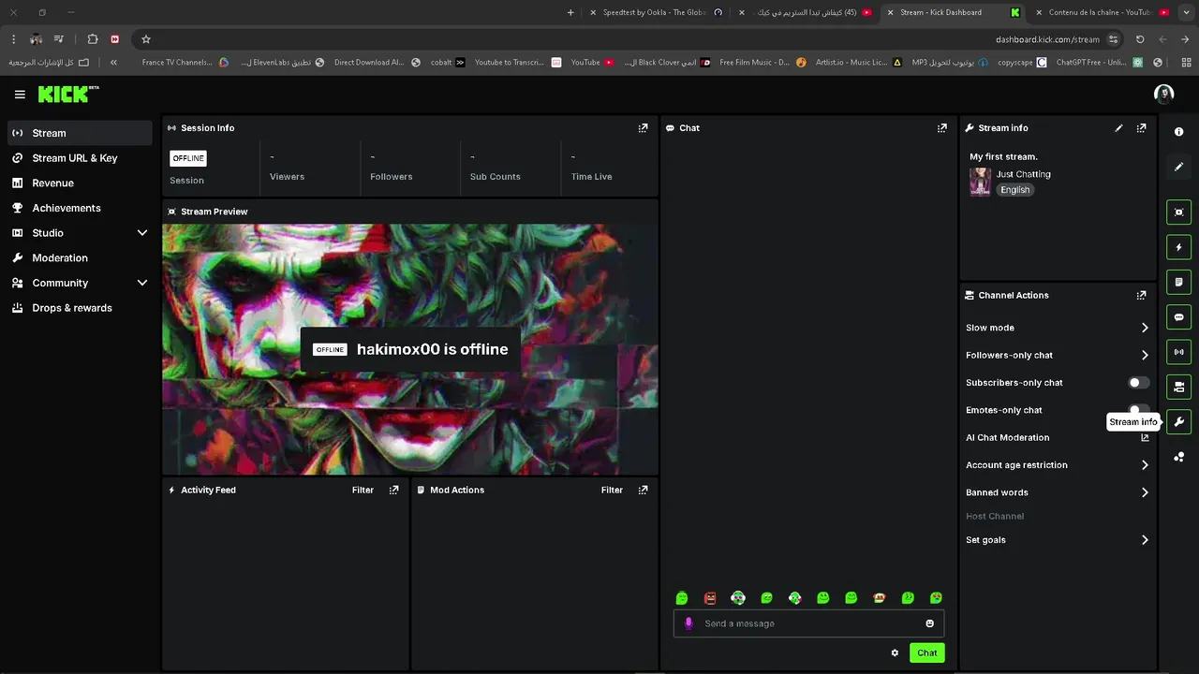Toggle the Channel Actions widget icon in the right toolbar
The width and height of the screenshot is (1199, 674).
[1178, 387]
